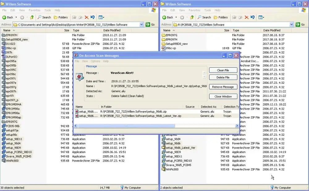309x191 pixels.
Task: Open Views dropdown in right window toolbar
Action: (x=261, y=17)
